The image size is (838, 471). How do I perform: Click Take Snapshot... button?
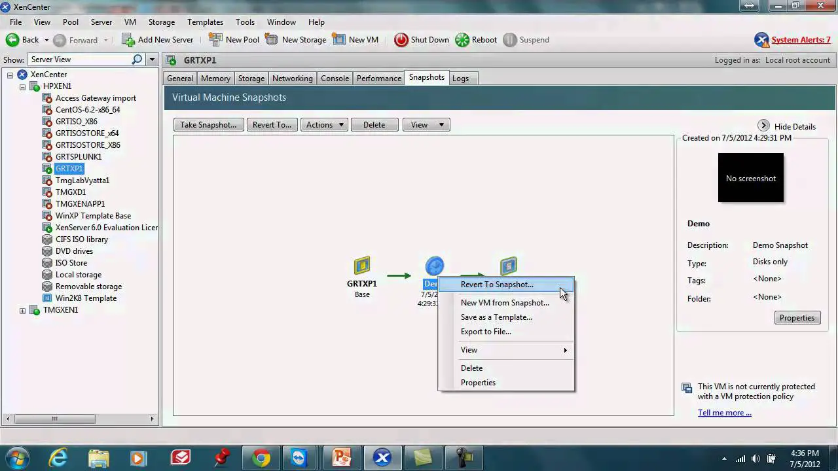208,125
